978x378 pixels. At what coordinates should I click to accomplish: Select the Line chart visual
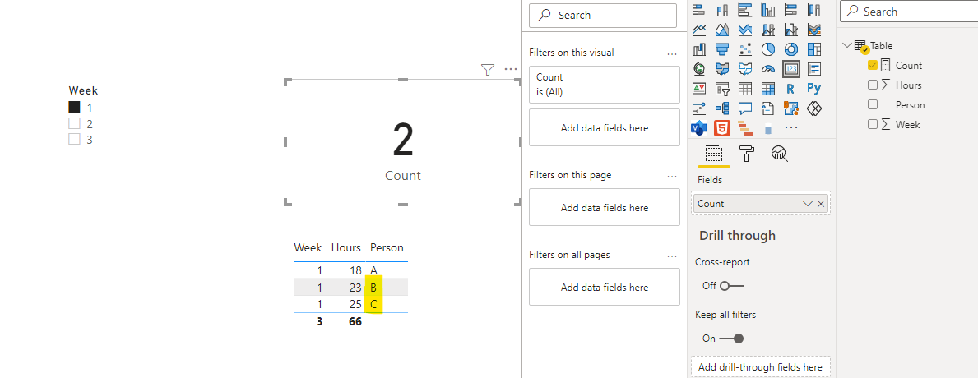(698, 30)
